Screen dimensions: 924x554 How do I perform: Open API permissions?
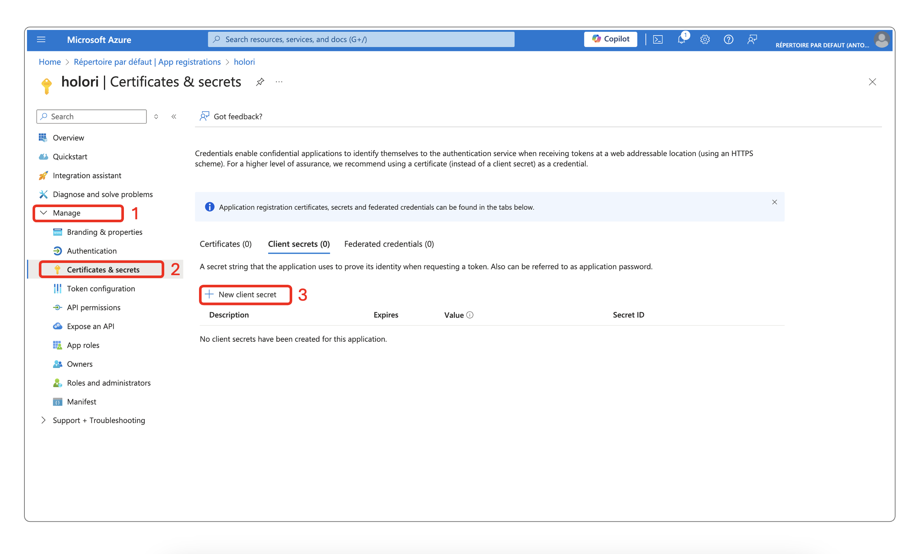(x=94, y=307)
